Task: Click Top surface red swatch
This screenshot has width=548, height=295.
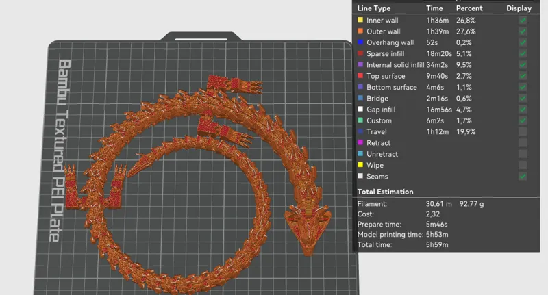Action: (x=360, y=76)
